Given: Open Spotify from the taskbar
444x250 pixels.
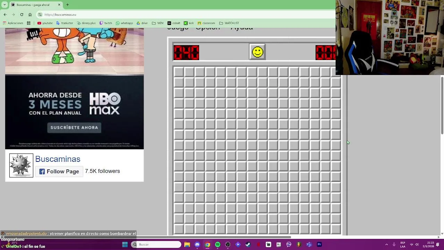Looking at the screenshot, I should [217, 244].
